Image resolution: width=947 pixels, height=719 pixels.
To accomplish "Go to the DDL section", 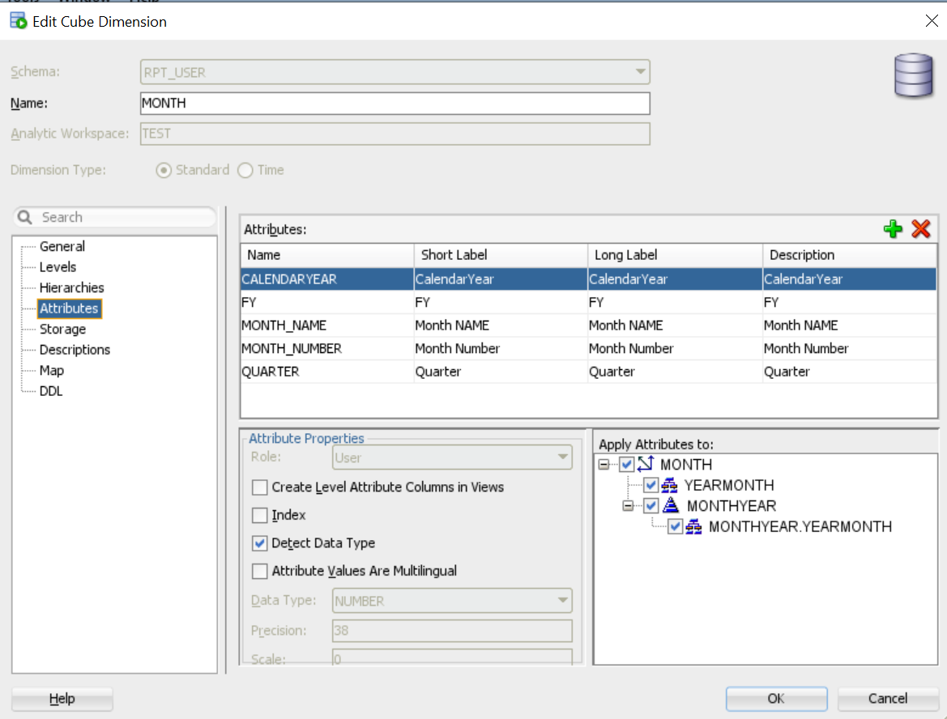I will point(51,391).
